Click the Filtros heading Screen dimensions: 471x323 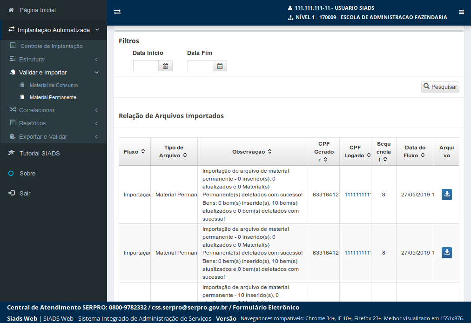[x=129, y=41]
